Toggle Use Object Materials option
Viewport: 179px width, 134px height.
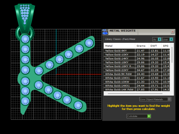click(155, 99)
